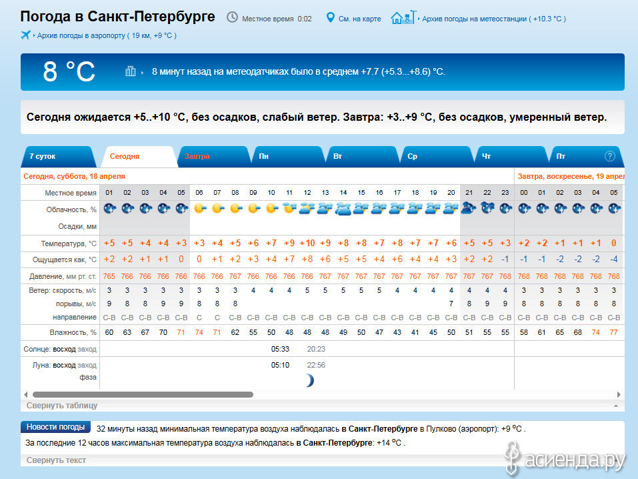Open Архив погоды в аэропорту link
638x479 pixels.
(107, 35)
